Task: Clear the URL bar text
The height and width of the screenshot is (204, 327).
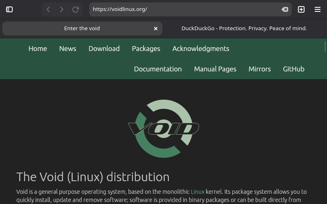Action: coord(285,9)
